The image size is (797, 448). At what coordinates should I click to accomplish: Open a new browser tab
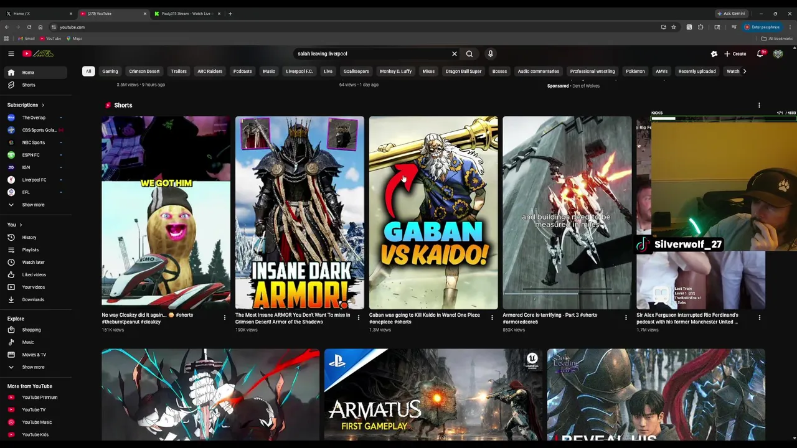pos(230,13)
